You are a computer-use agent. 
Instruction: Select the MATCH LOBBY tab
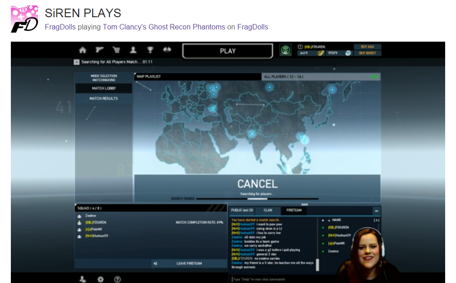point(104,88)
